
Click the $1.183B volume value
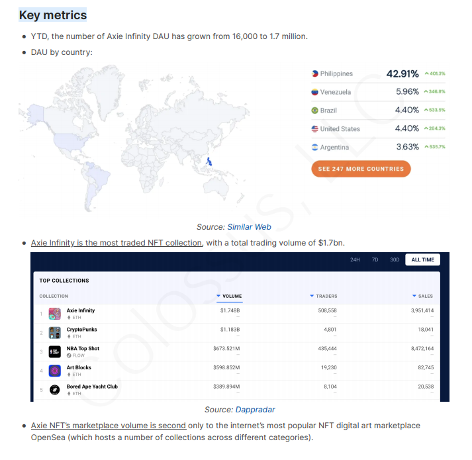pyautogui.click(x=230, y=330)
